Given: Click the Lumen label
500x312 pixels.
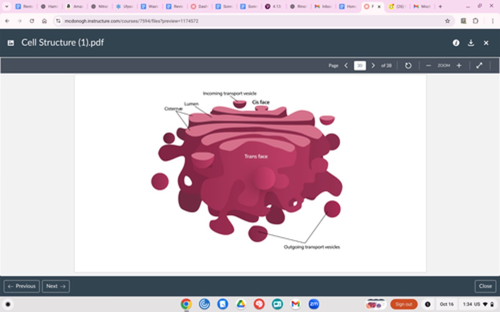Looking at the screenshot, I should pyautogui.click(x=191, y=104).
